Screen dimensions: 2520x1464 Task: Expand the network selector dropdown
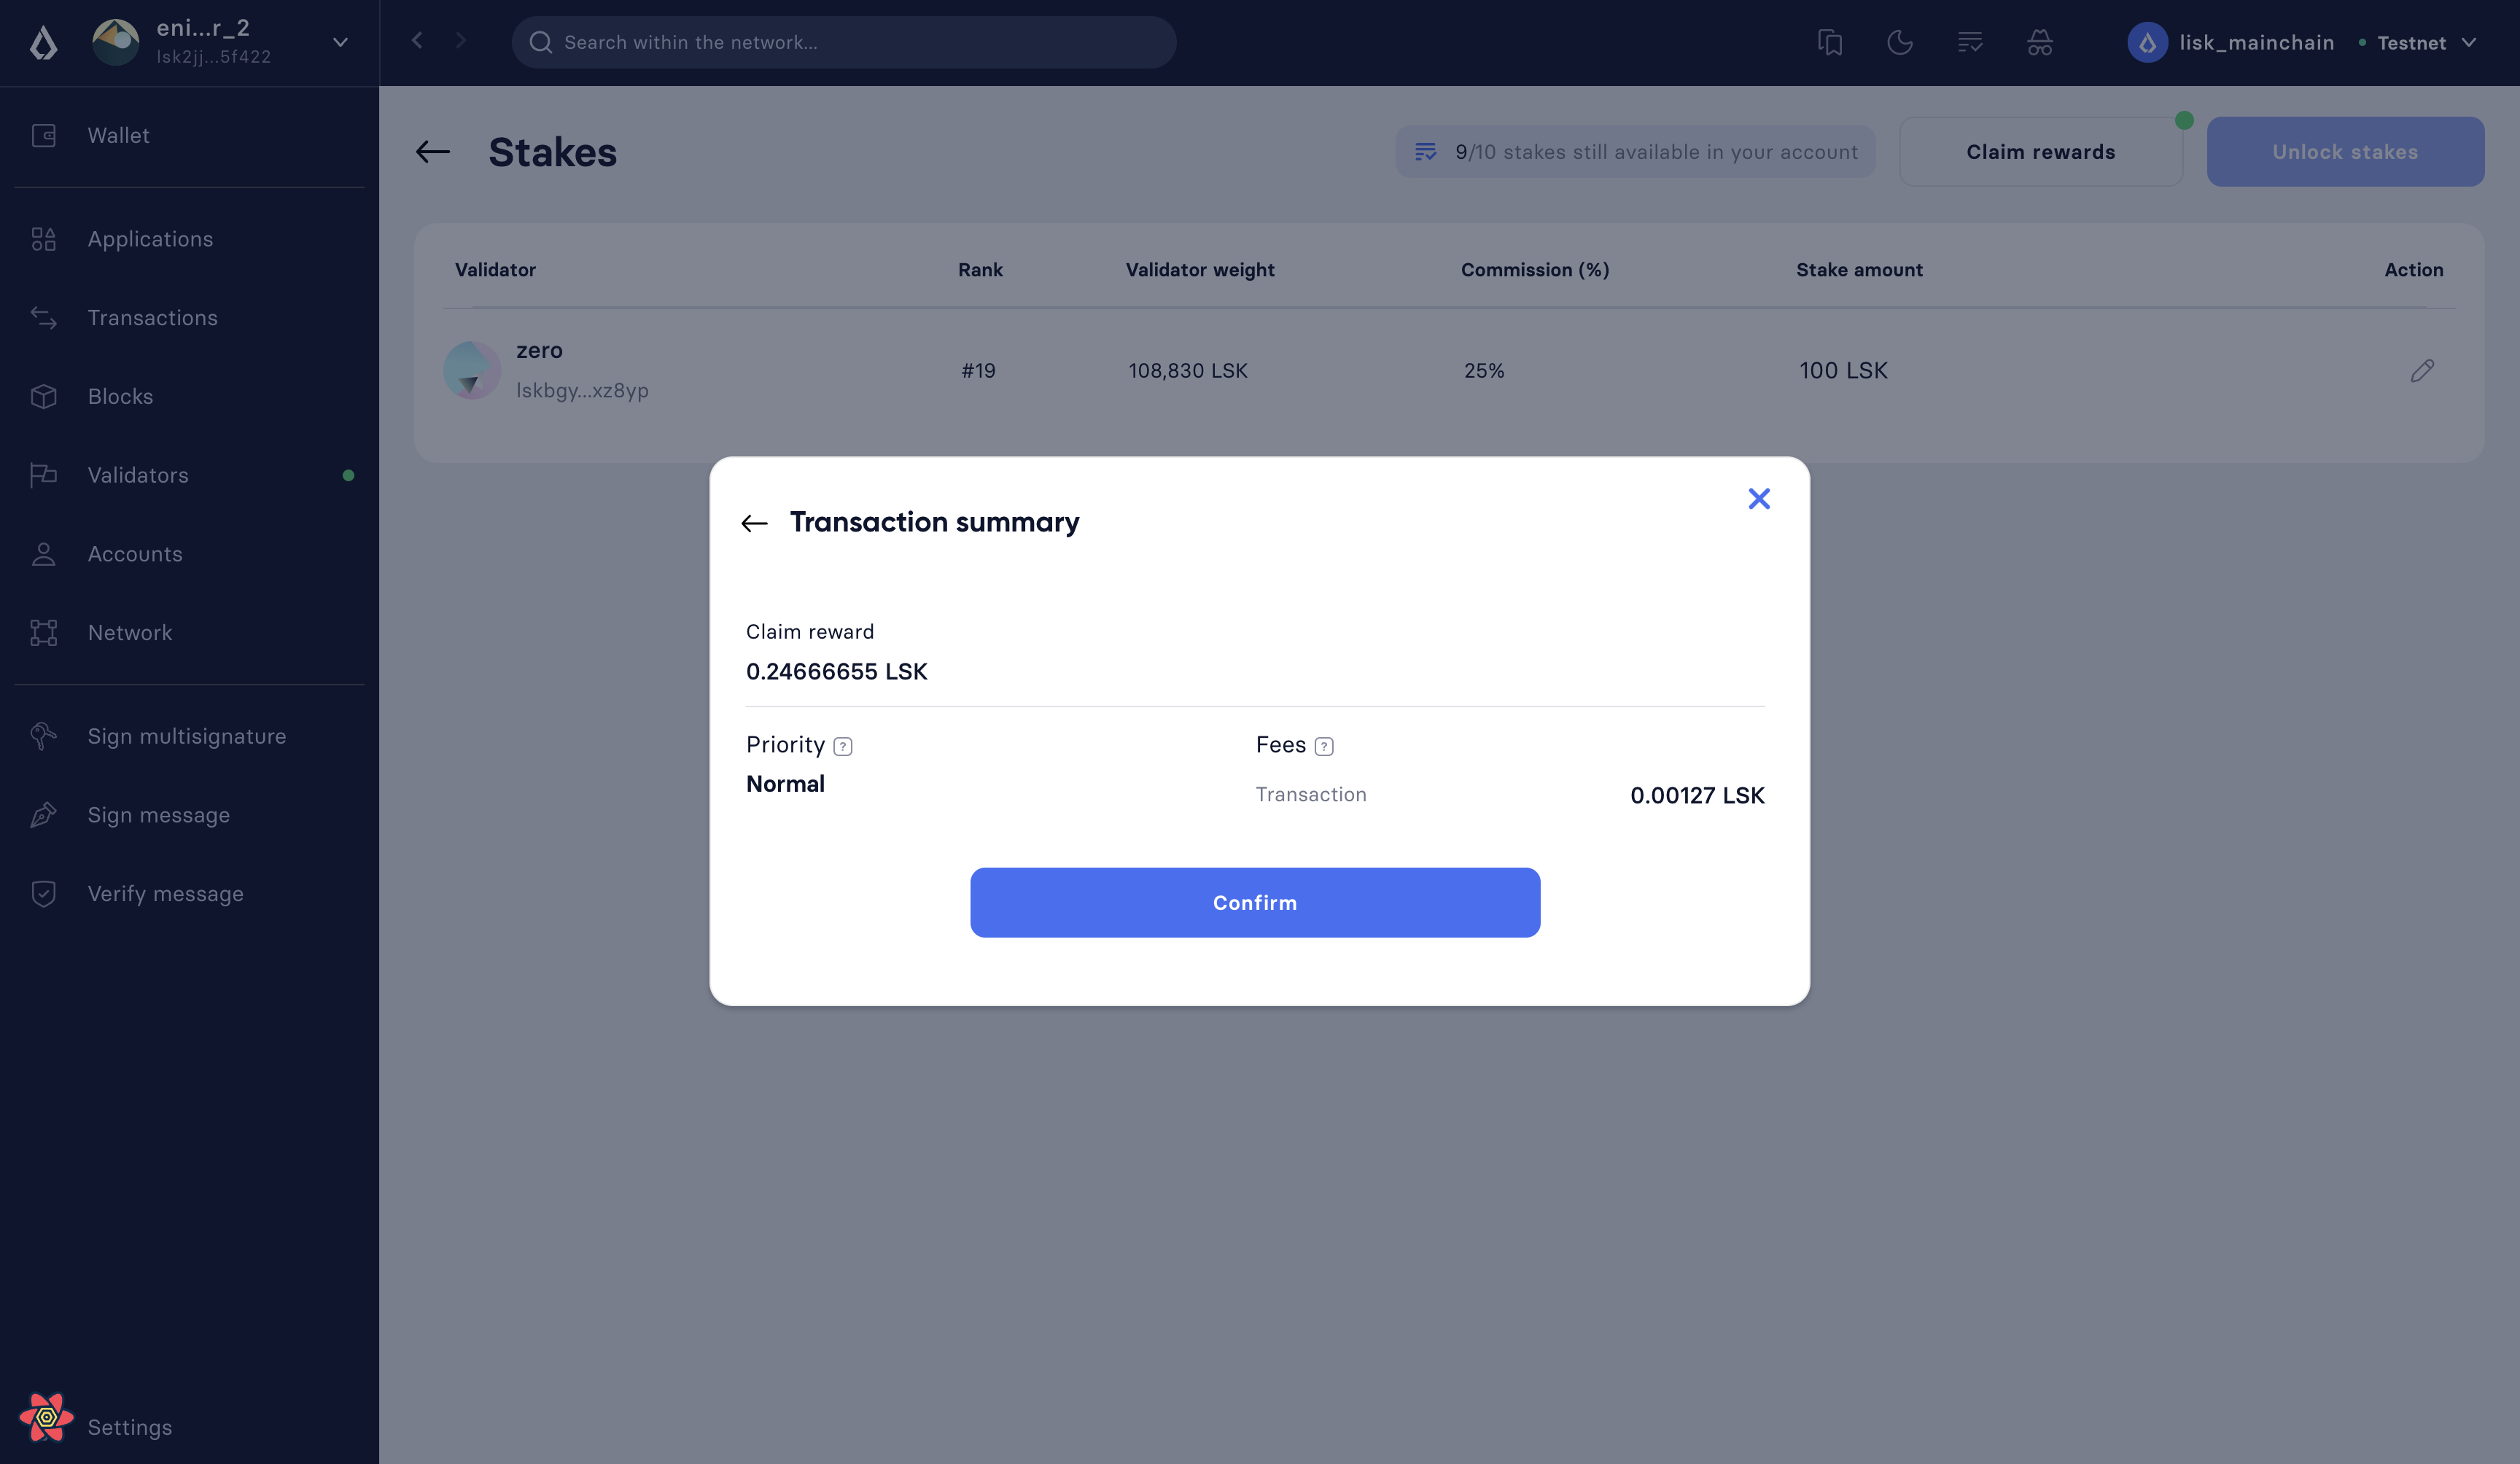click(x=2473, y=40)
